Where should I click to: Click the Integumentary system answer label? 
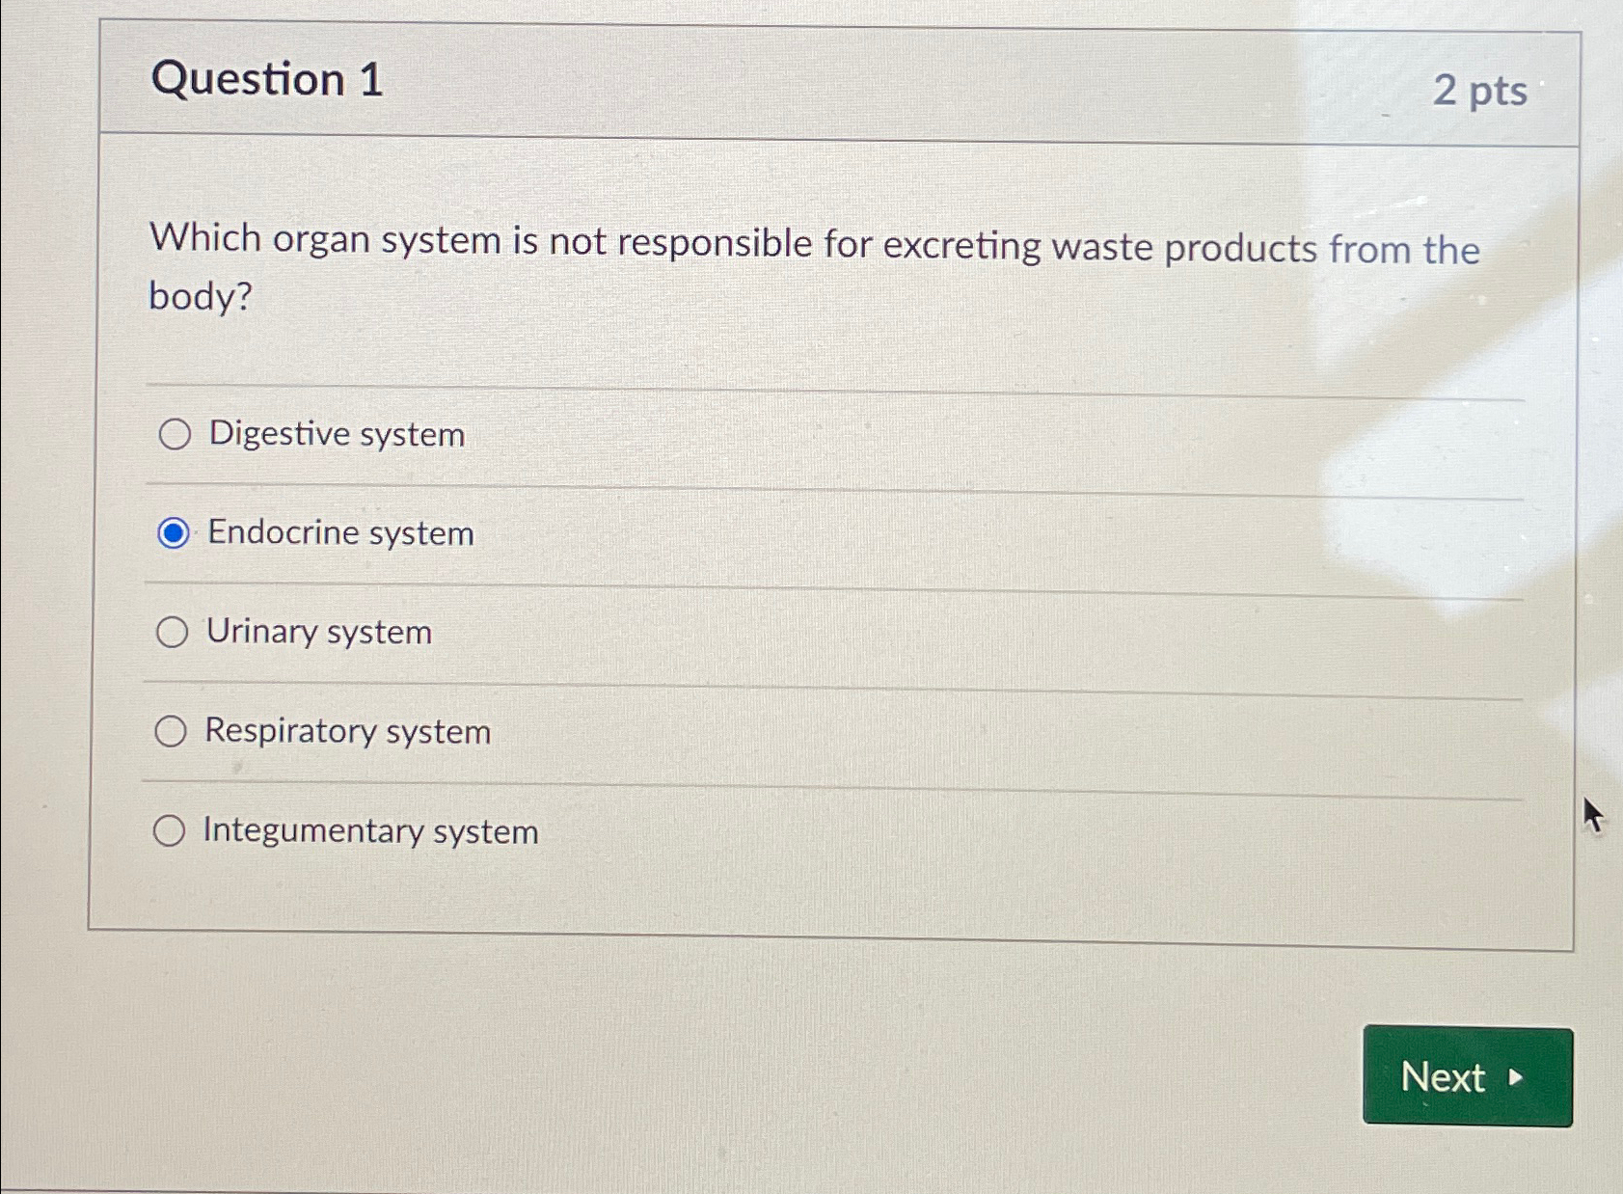click(370, 830)
